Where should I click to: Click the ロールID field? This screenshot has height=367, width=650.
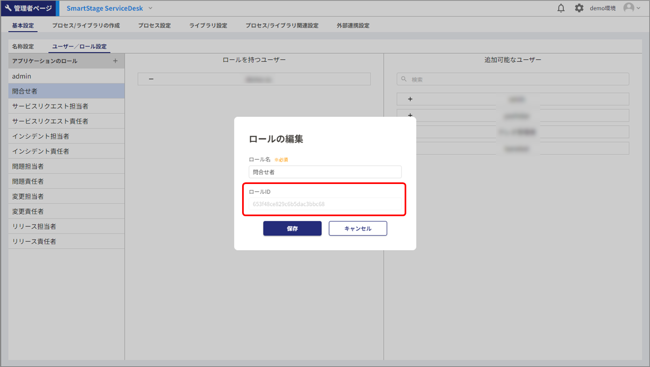pyautogui.click(x=325, y=204)
